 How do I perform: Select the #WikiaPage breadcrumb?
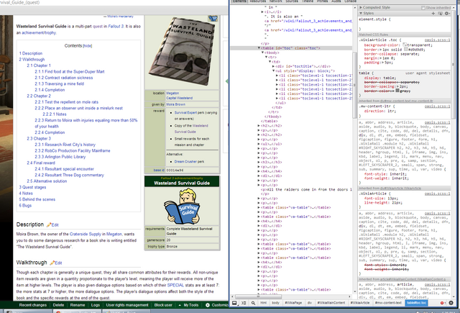pos(293,303)
